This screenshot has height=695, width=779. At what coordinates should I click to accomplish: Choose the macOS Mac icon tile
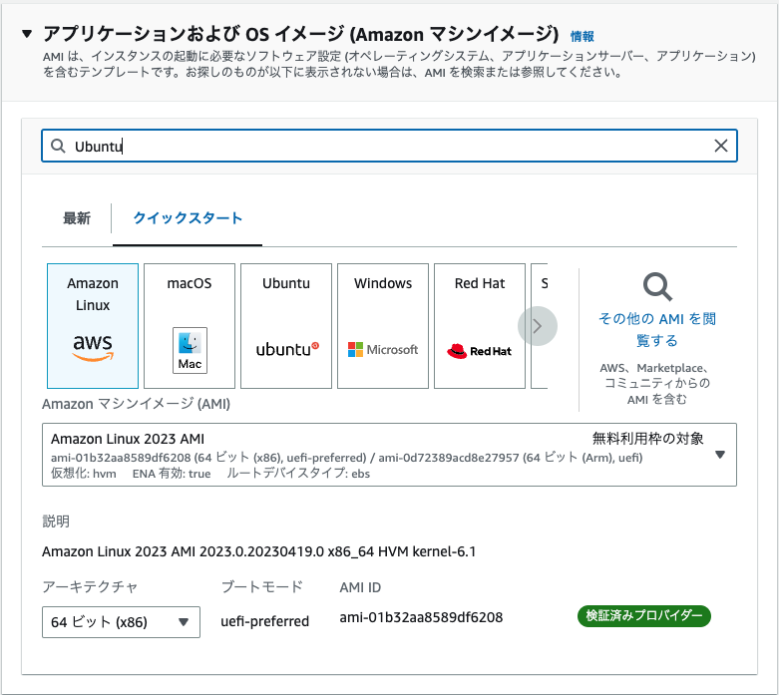pos(190,325)
